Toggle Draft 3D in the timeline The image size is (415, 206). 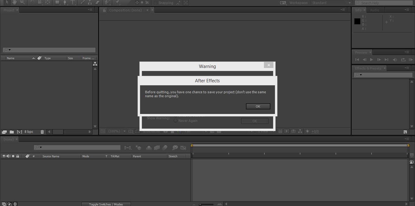[138, 148]
